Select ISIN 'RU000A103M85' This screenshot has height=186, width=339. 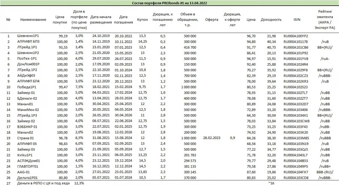tap(296, 138)
